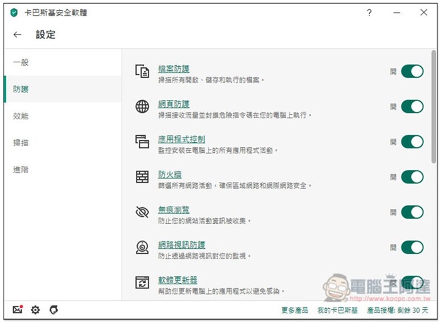441x323 pixels.
Task: Click the Web Protection (網頁防護) globe icon
Action: pos(142,107)
